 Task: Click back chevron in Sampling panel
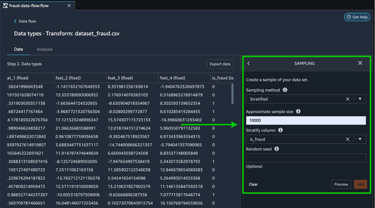[249, 63]
